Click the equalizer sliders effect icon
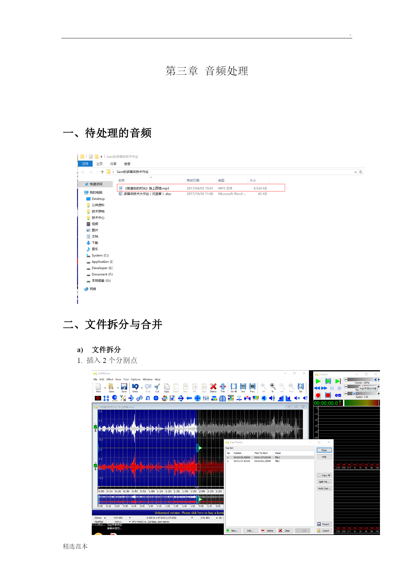 [206, 398]
